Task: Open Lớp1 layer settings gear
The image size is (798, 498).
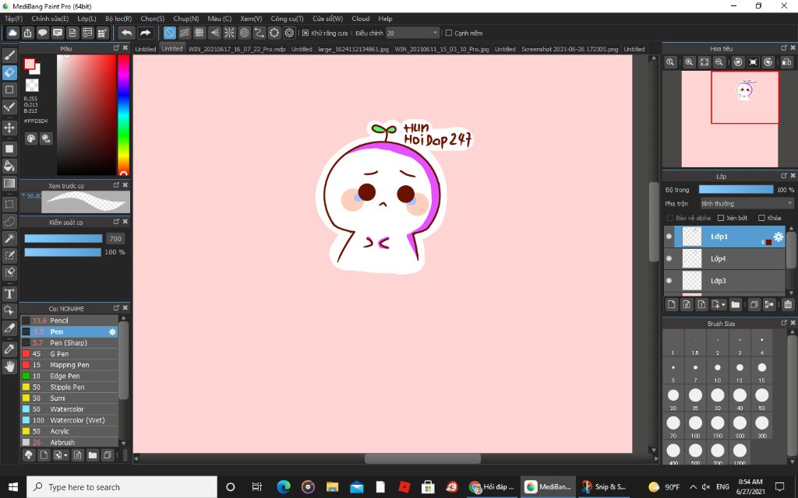Action: [779, 237]
